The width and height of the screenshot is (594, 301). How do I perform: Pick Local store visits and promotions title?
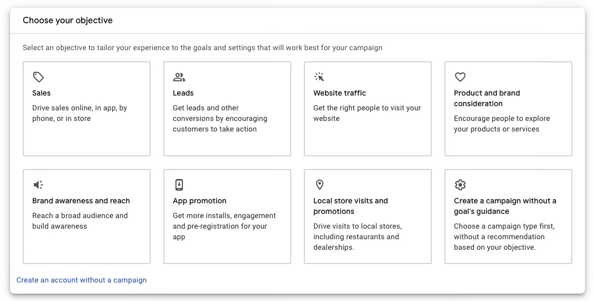(x=350, y=206)
